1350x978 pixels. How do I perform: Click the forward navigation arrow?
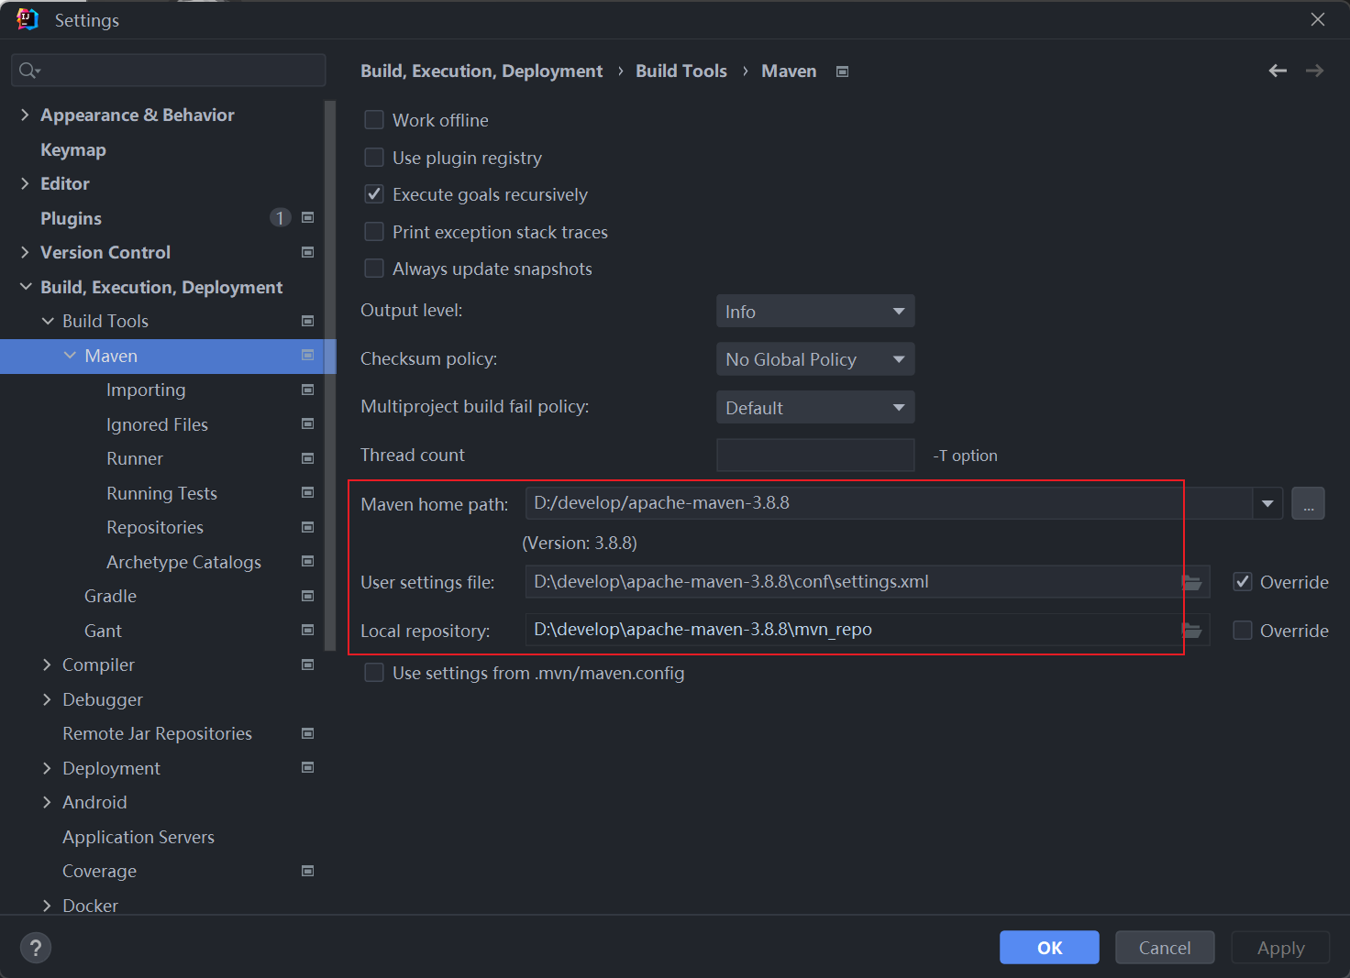[1314, 71]
